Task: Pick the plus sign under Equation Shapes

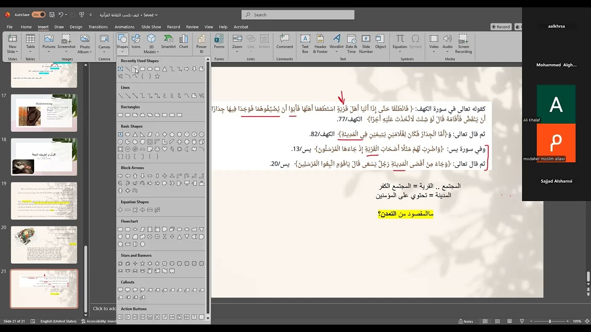Action: tap(120, 210)
